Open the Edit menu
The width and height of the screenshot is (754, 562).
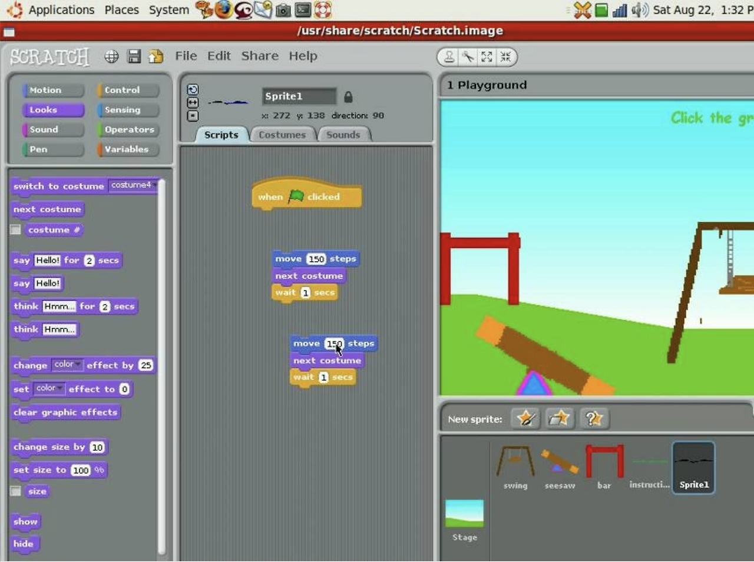point(219,56)
